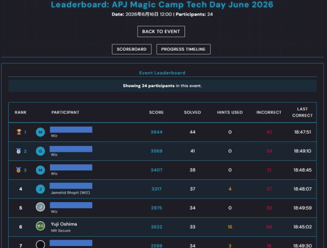Viewport: 327px width, 248px height.
Task: Select the score 2975
Action: [156, 208]
